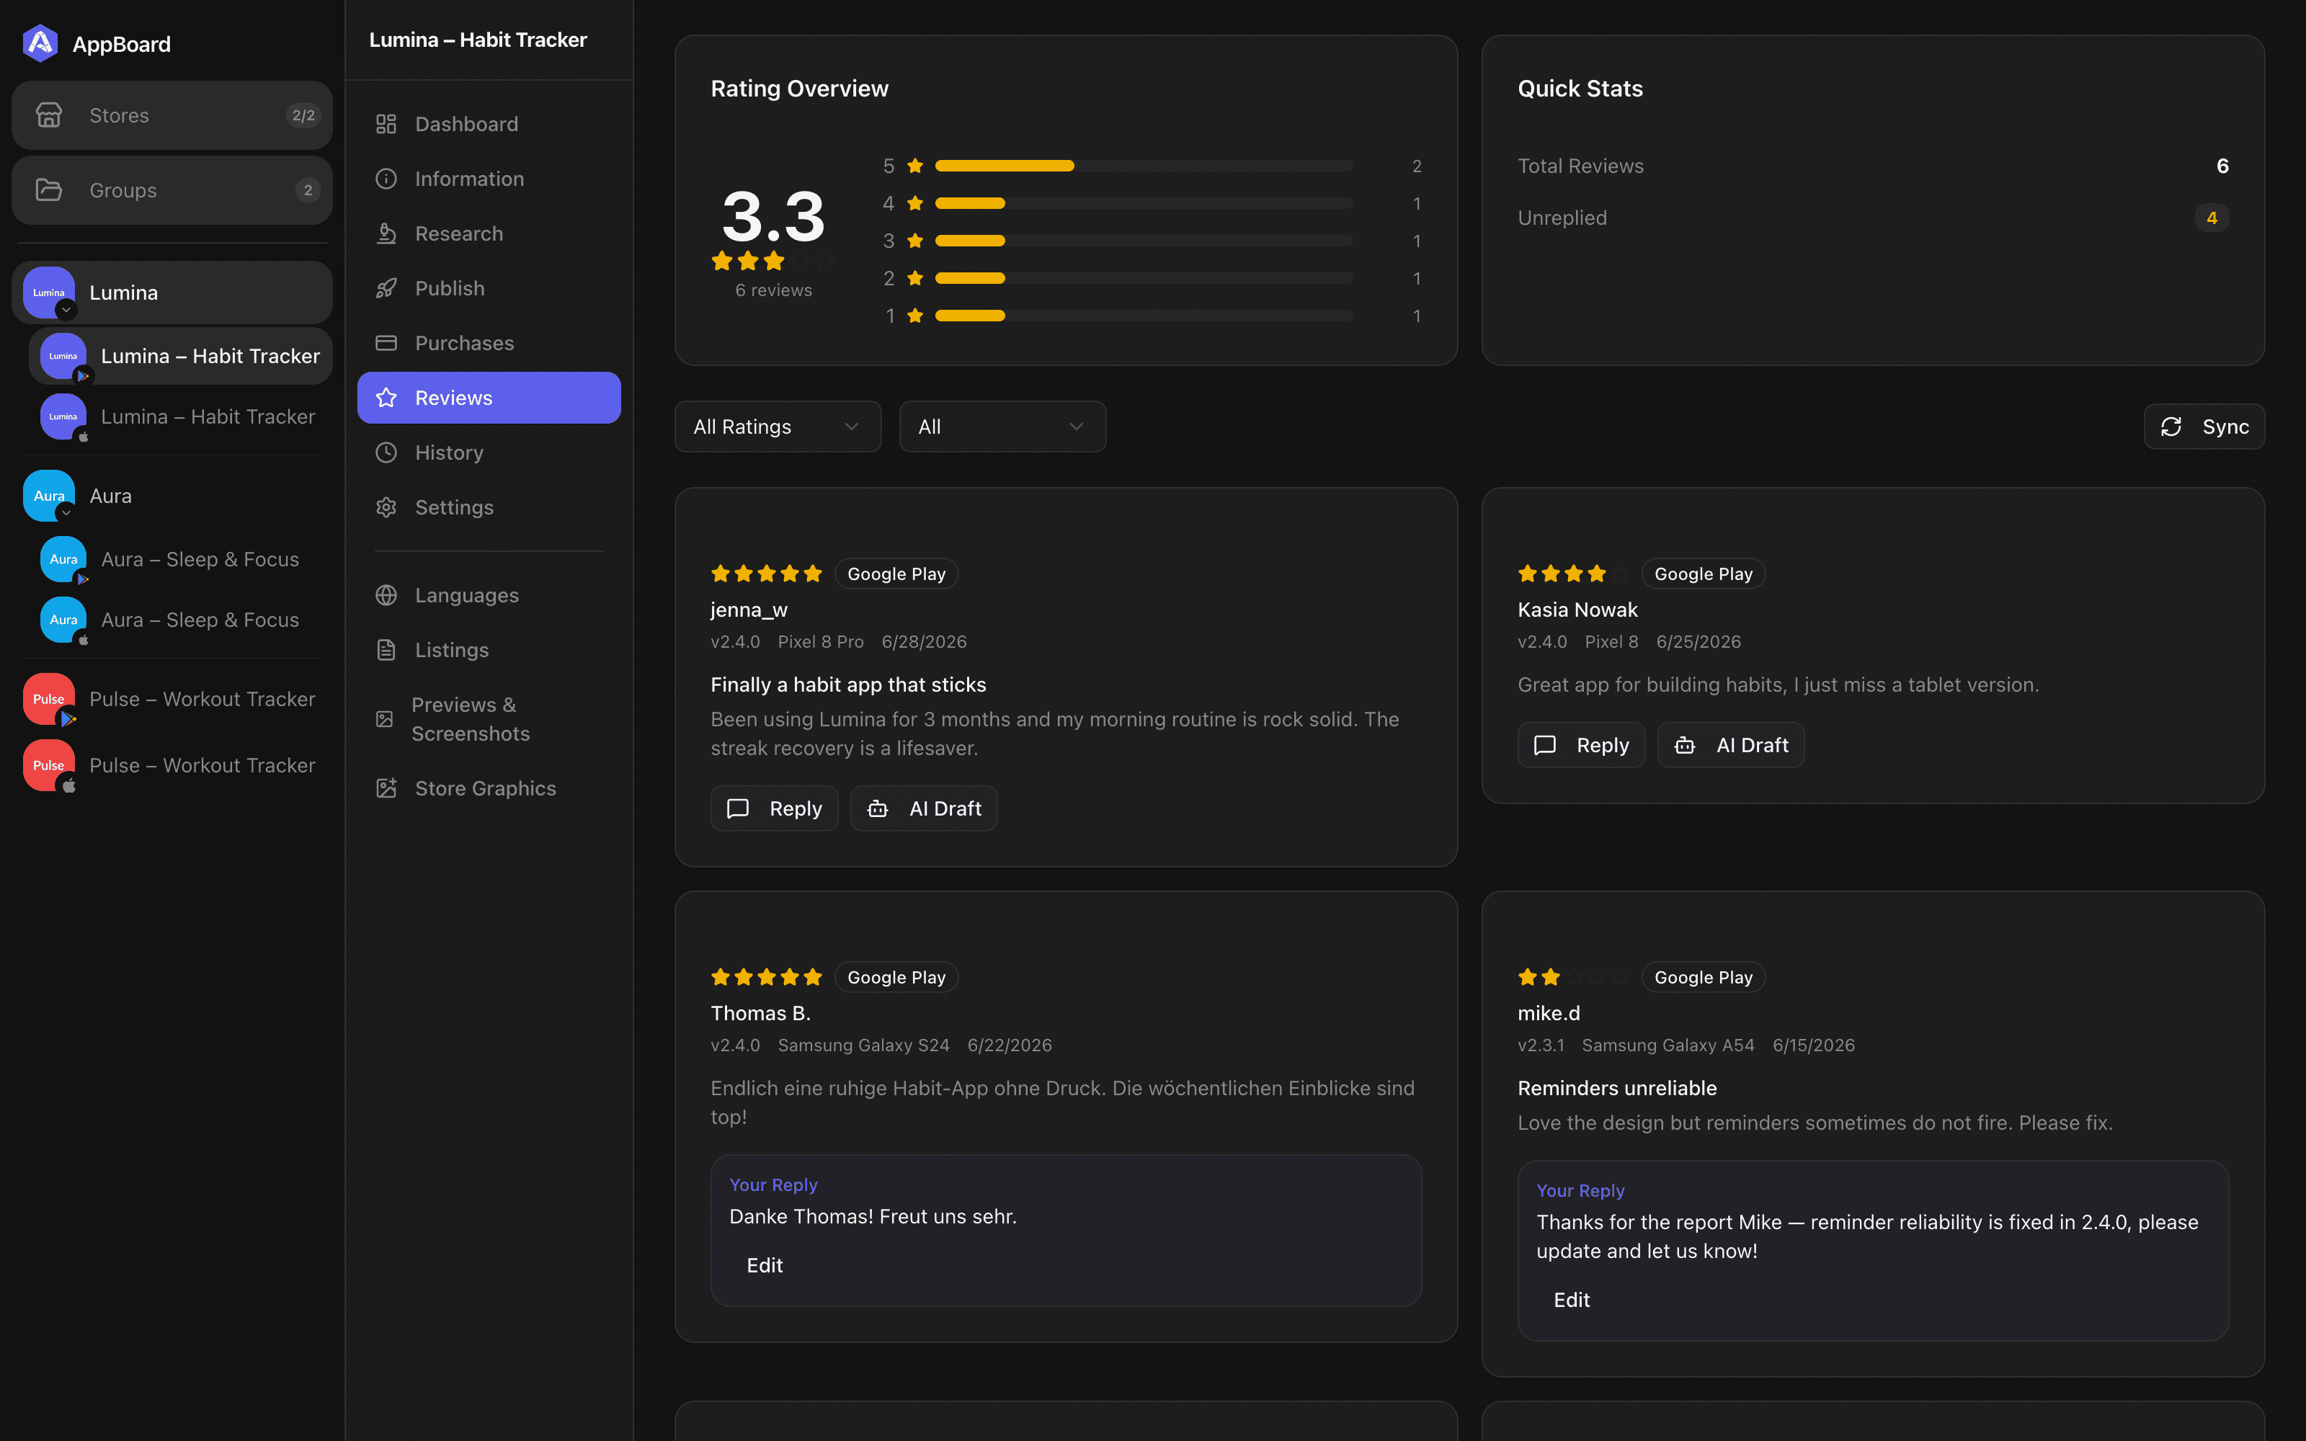The height and width of the screenshot is (1441, 2306).
Task: Click the speech bubble icon on jenna_w review
Action: point(737,808)
